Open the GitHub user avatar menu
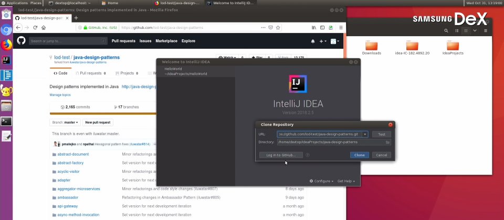Viewport: 504px width, 220px height. click(x=334, y=41)
